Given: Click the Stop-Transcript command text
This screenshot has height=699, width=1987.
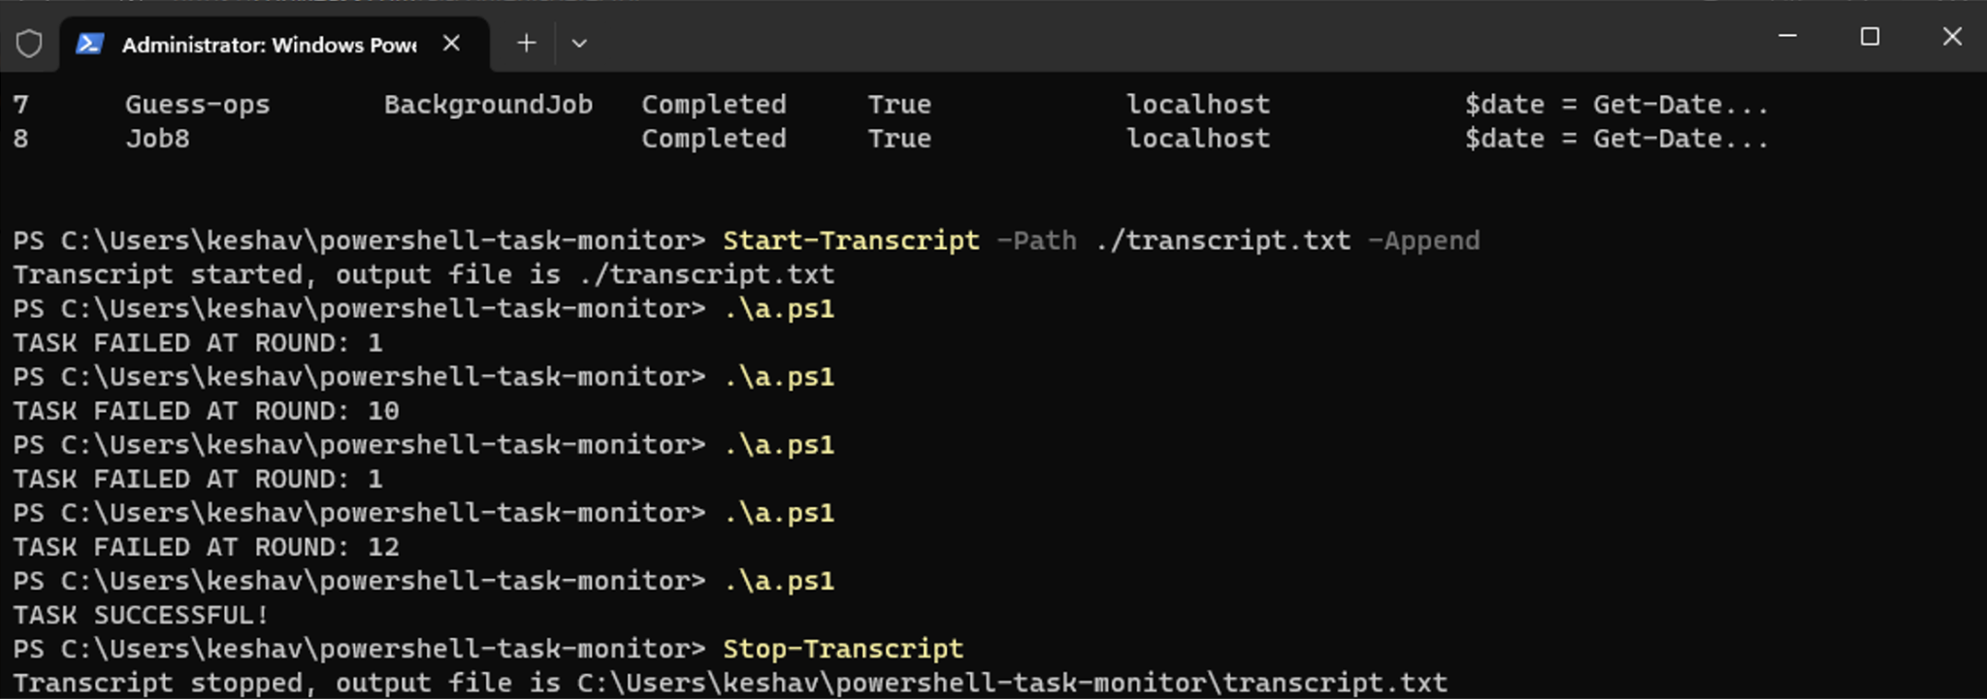Looking at the screenshot, I should [842, 648].
